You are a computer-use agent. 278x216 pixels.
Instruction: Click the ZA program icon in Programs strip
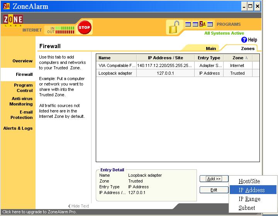pos(202,24)
